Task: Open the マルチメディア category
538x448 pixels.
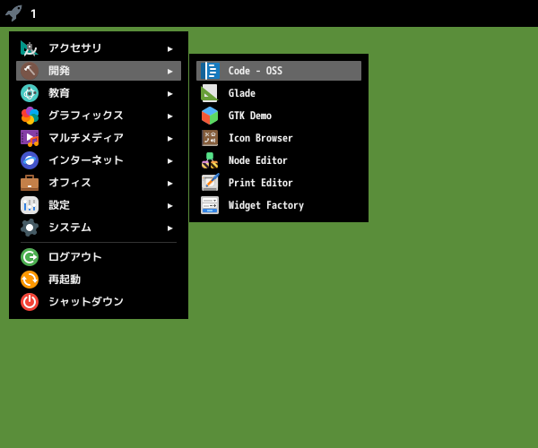Action: tap(99, 138)
